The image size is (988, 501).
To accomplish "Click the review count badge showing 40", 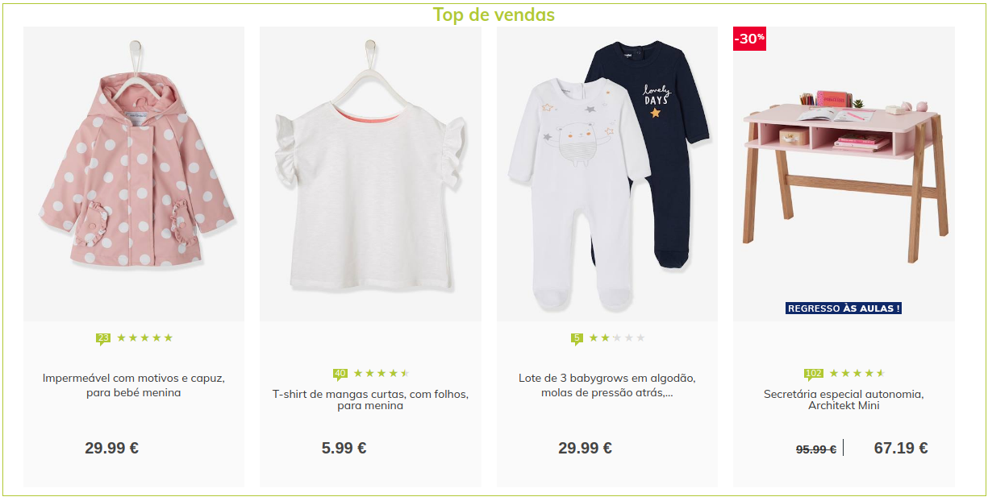I will pos(340,374).
